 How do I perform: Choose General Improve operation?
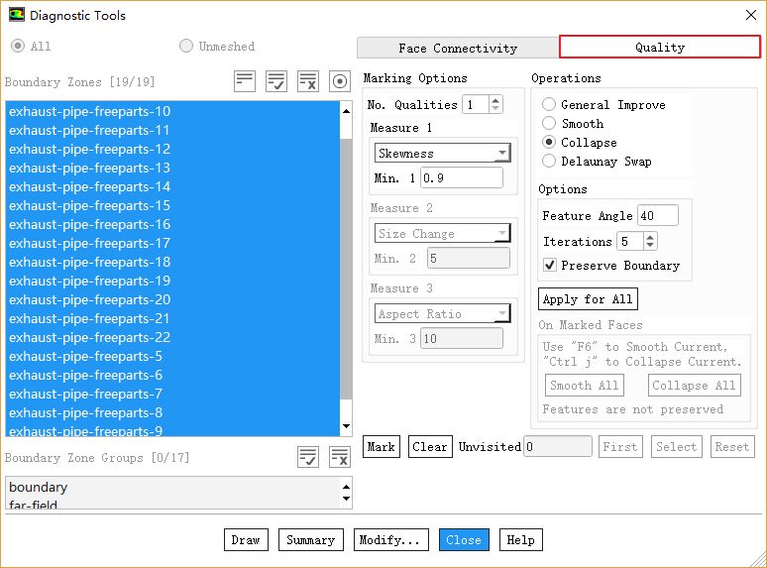pyautogui.click(x=549, y=104)
